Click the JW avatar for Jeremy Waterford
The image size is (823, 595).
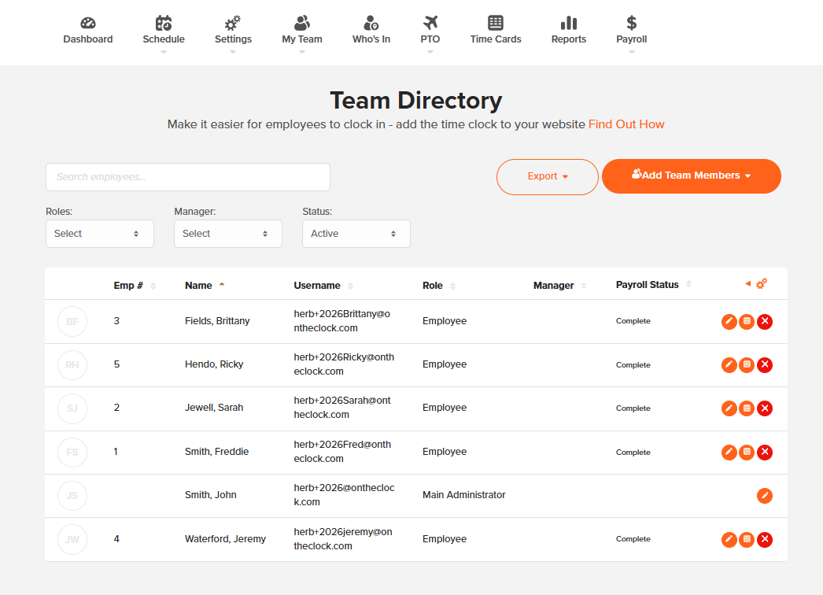coord(72,539)
